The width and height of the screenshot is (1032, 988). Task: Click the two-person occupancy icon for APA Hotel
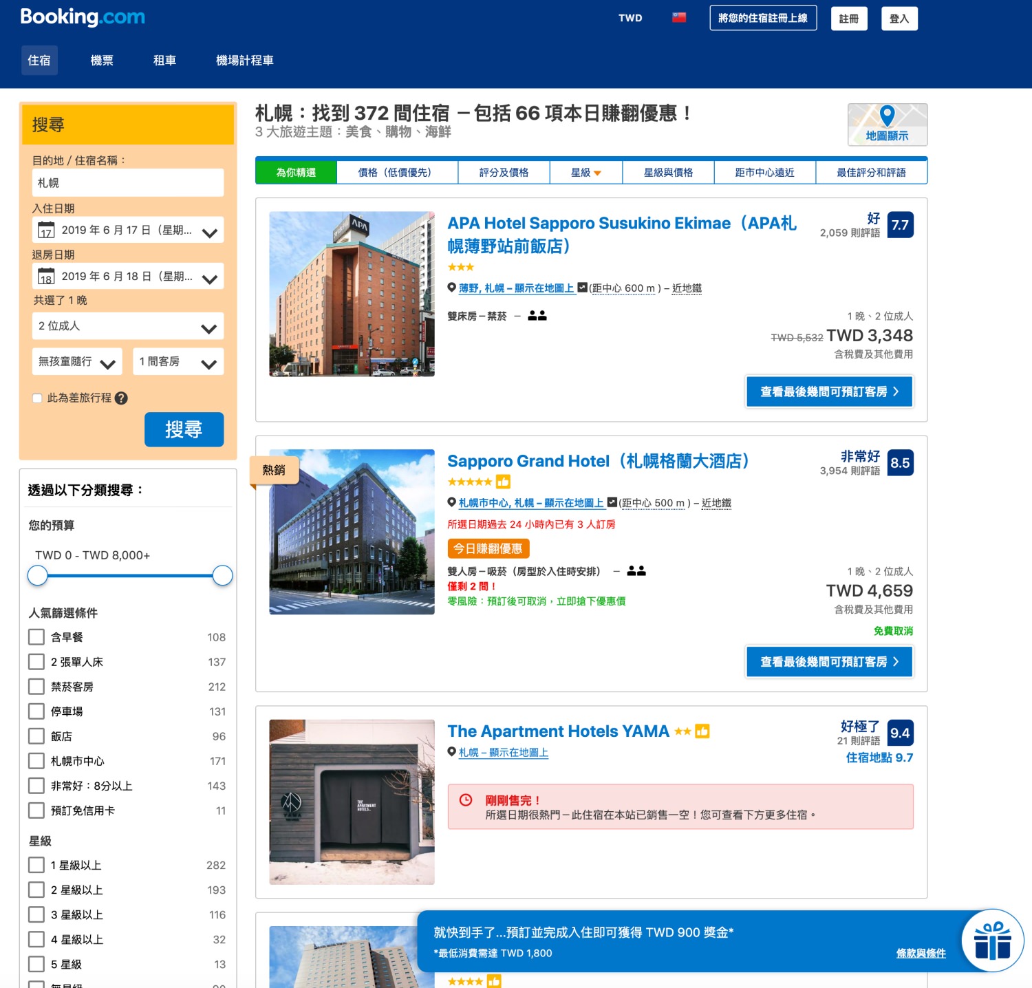(x=537, y=316)
